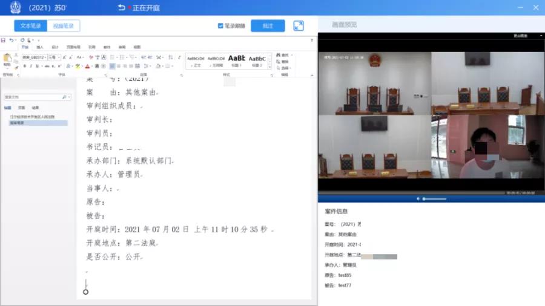Toggle the 笔录跟随 checkbox
545x306 pixels.
coord(220,26)
